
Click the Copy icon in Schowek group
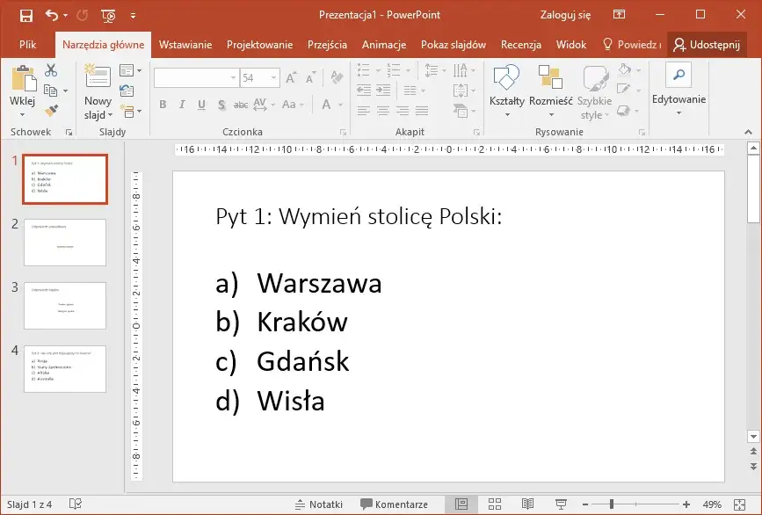click(x=50, y=91)
